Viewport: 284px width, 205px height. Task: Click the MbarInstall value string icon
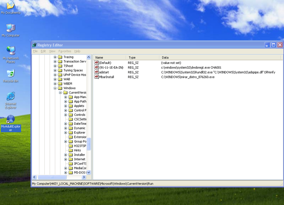(96, 77)
